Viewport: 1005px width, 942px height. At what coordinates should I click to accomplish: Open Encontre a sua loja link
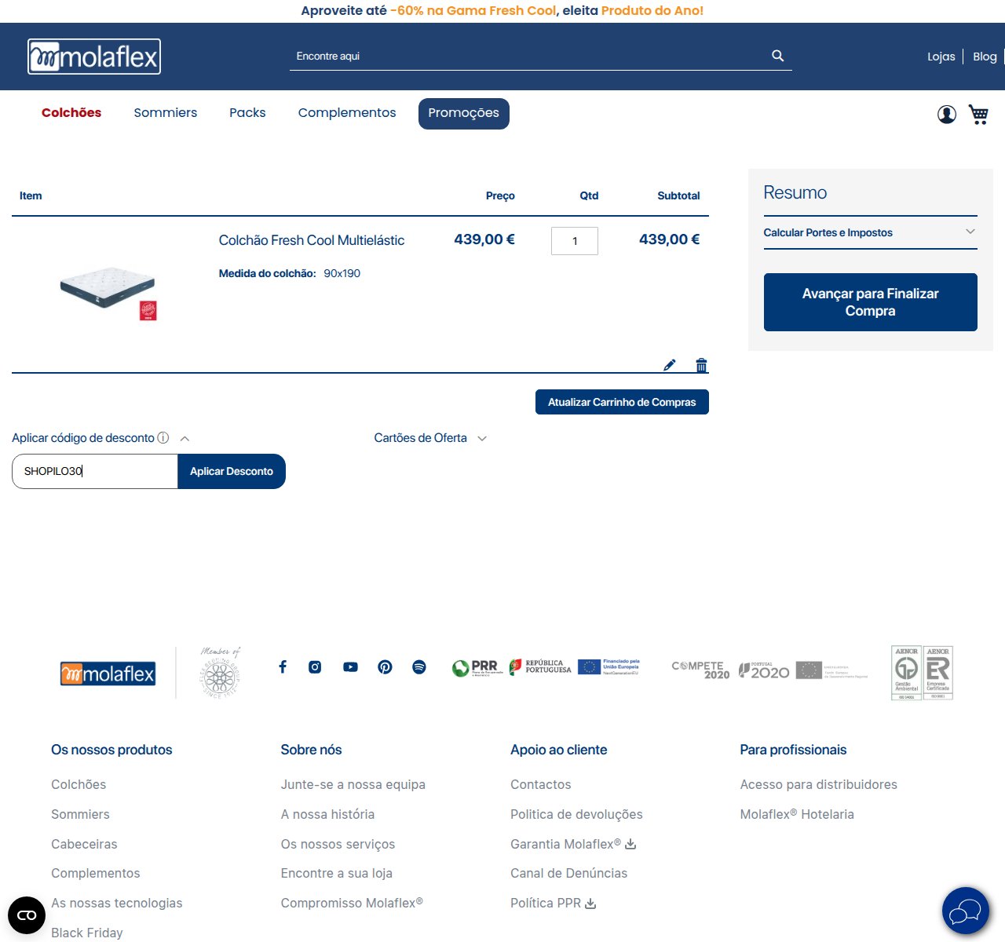click(x=337, y=874)
